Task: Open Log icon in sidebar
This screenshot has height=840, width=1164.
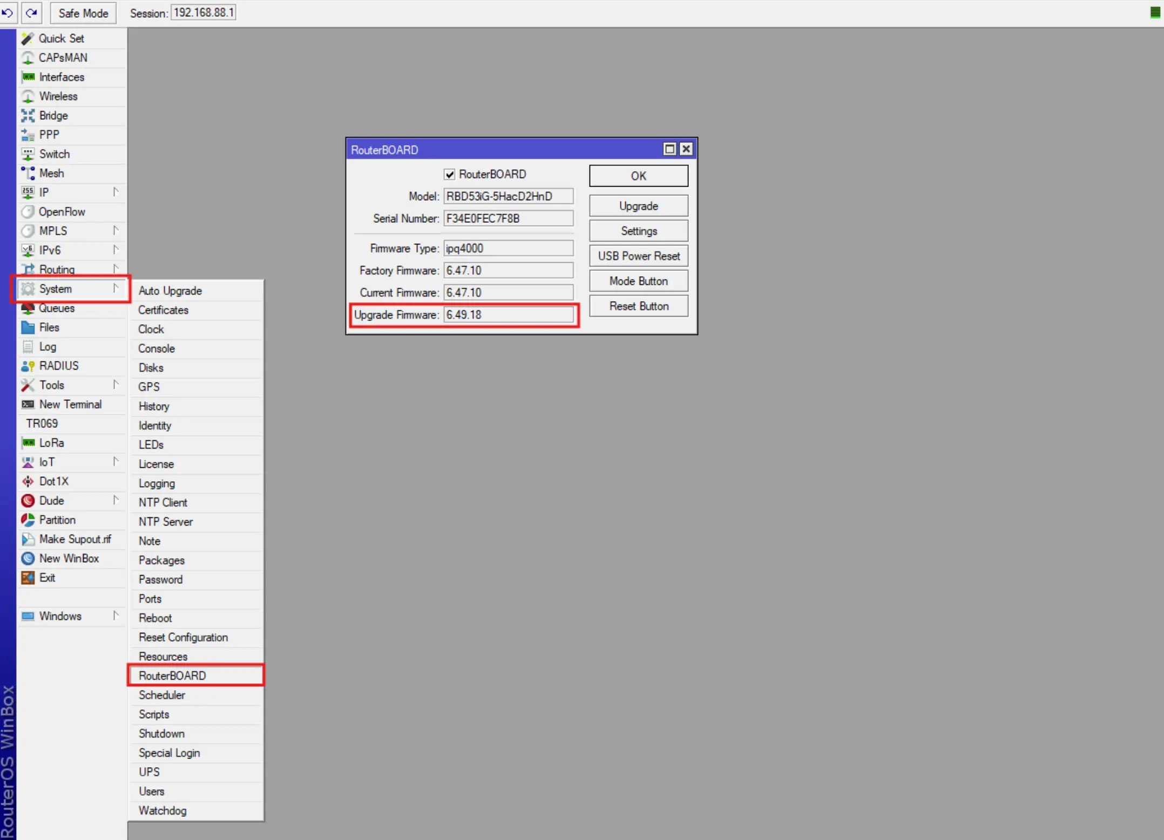Action: point(28,347)
